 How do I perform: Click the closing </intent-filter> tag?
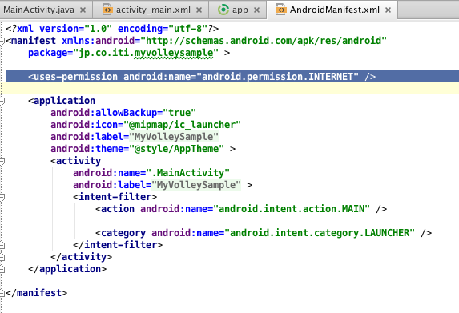118,245
